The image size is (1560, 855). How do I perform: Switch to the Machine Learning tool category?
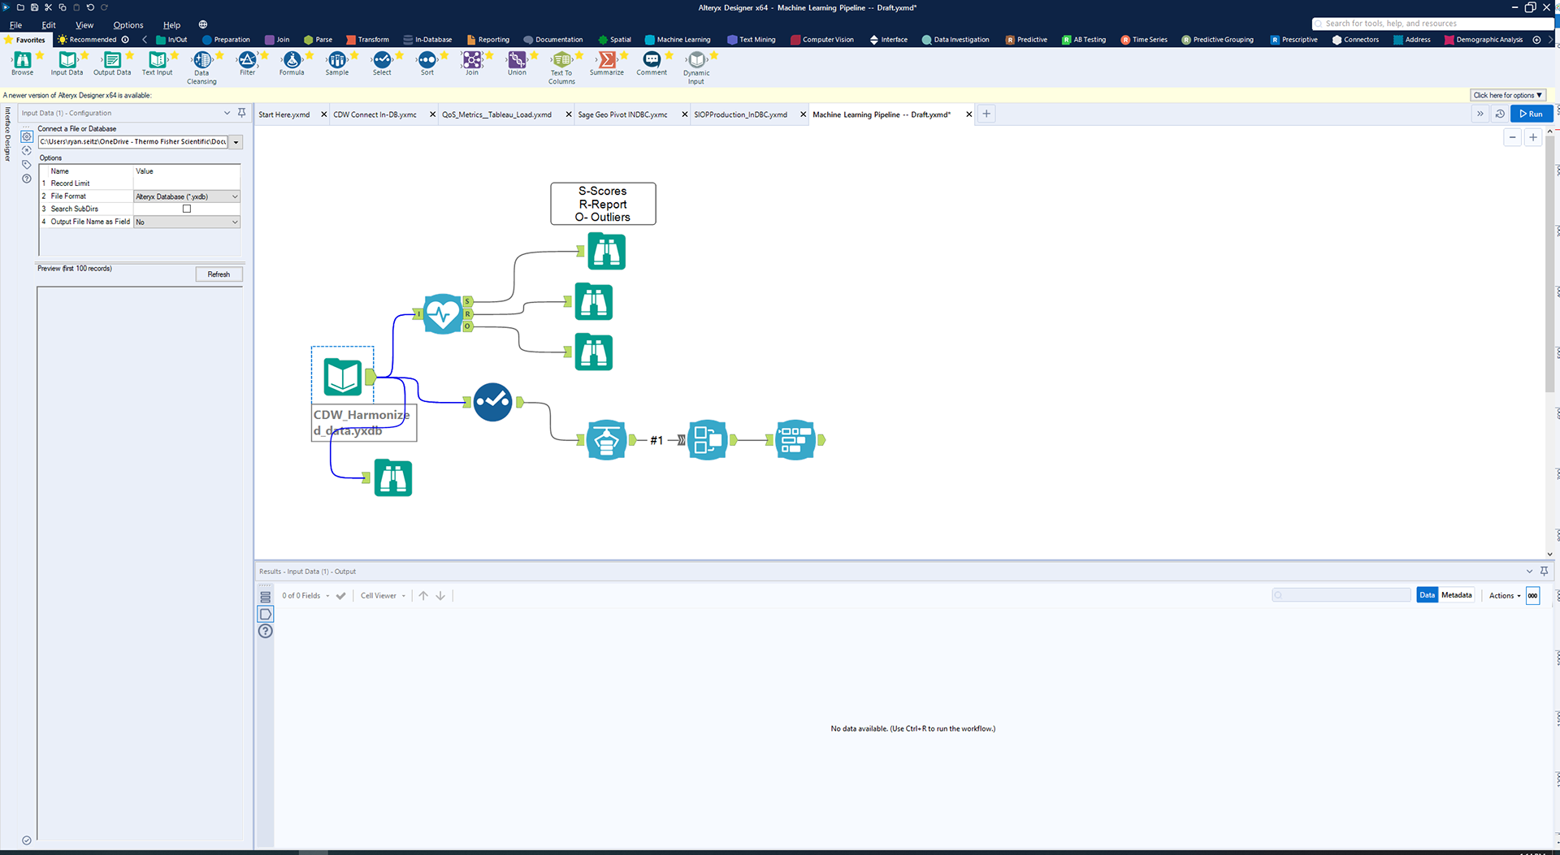tap(678, 39)
